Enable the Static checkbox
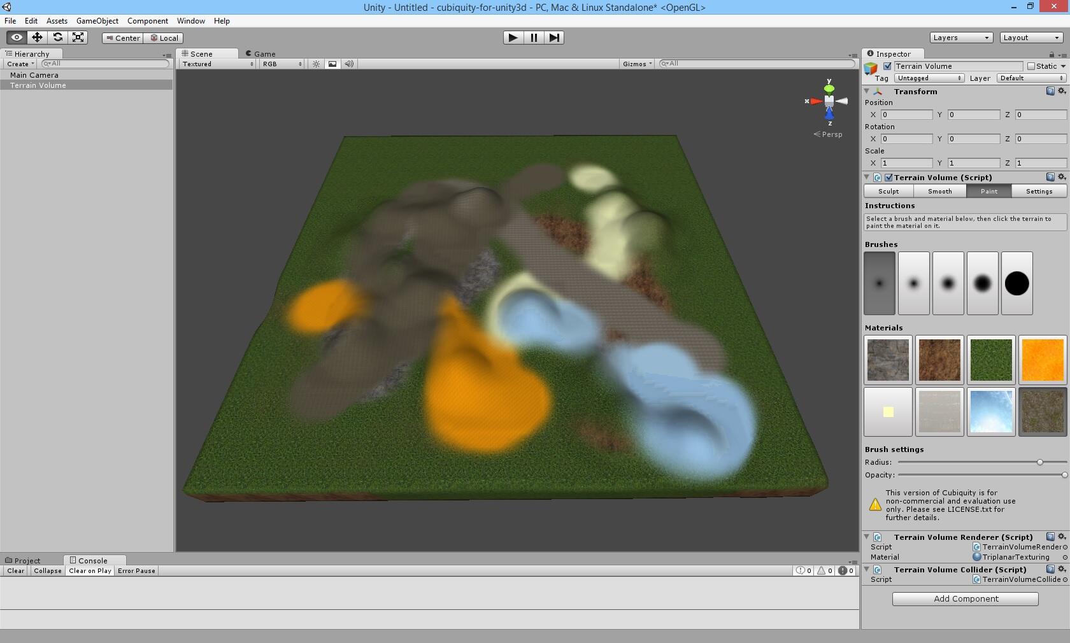The image size is (1070, 643). point(1031,66)
